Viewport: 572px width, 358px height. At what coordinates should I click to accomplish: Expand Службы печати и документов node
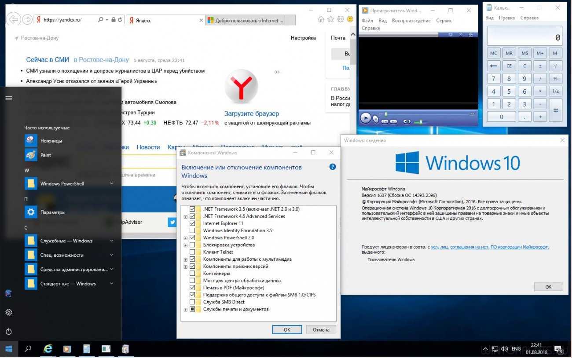coord(186,310)
